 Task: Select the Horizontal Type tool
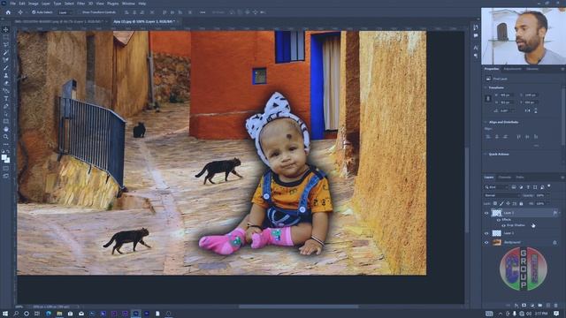coord(6,98)
